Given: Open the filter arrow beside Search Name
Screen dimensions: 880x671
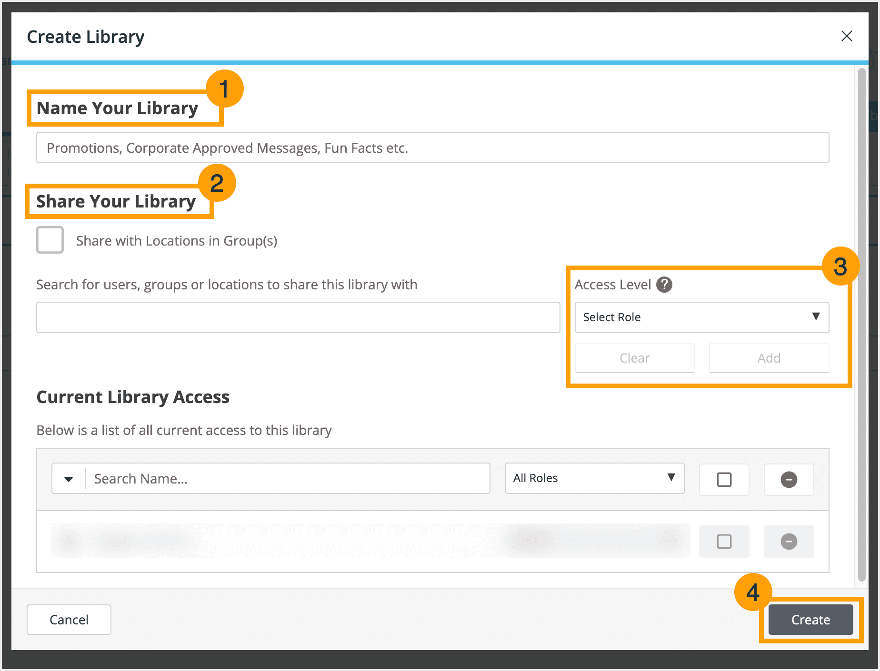Looking at the screenshot, I should coord(68,478).
